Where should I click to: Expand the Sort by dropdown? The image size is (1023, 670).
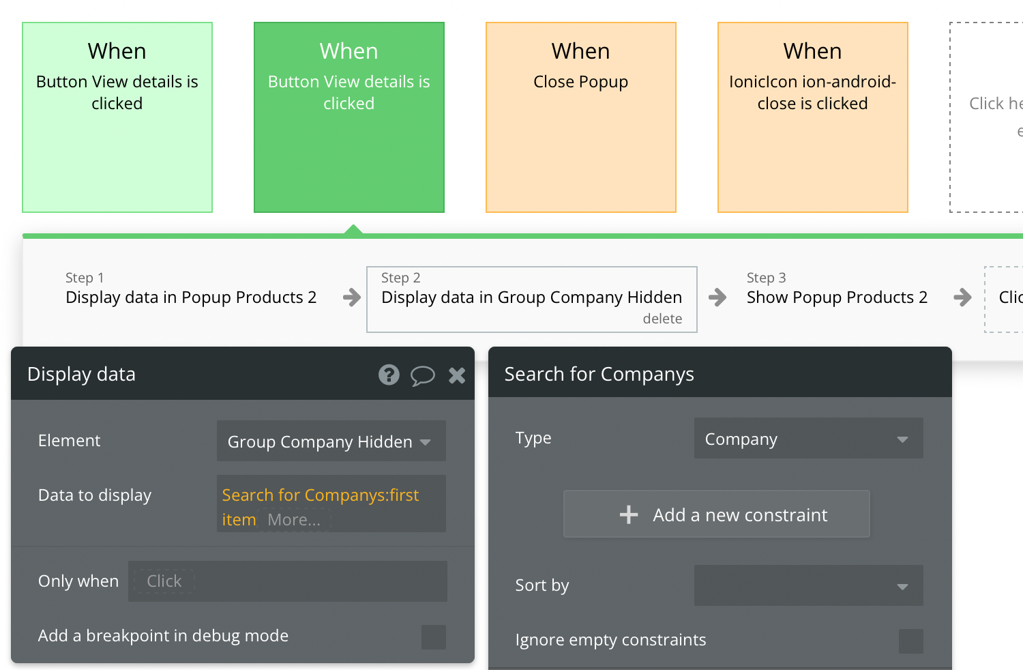(809, 585)
